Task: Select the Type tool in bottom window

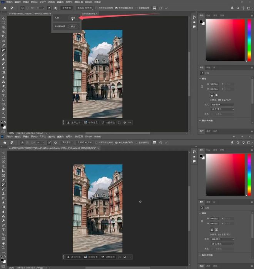Action: 3,229
